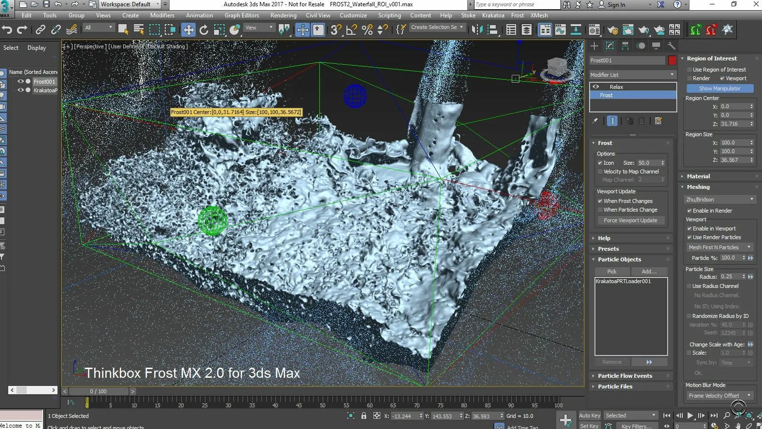Viewport: 762px width, 429px height.
Task: Expand the Particle Files rollout
Action: 631,386
